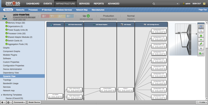Image resolution: width=208 pixels, height=105 pixels.
Task: Click the minimap overview thumbnail
Action: point(183,39)
